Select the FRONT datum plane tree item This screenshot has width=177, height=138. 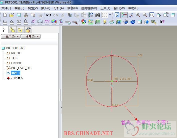pyautogui.click(x=16, y=63)
